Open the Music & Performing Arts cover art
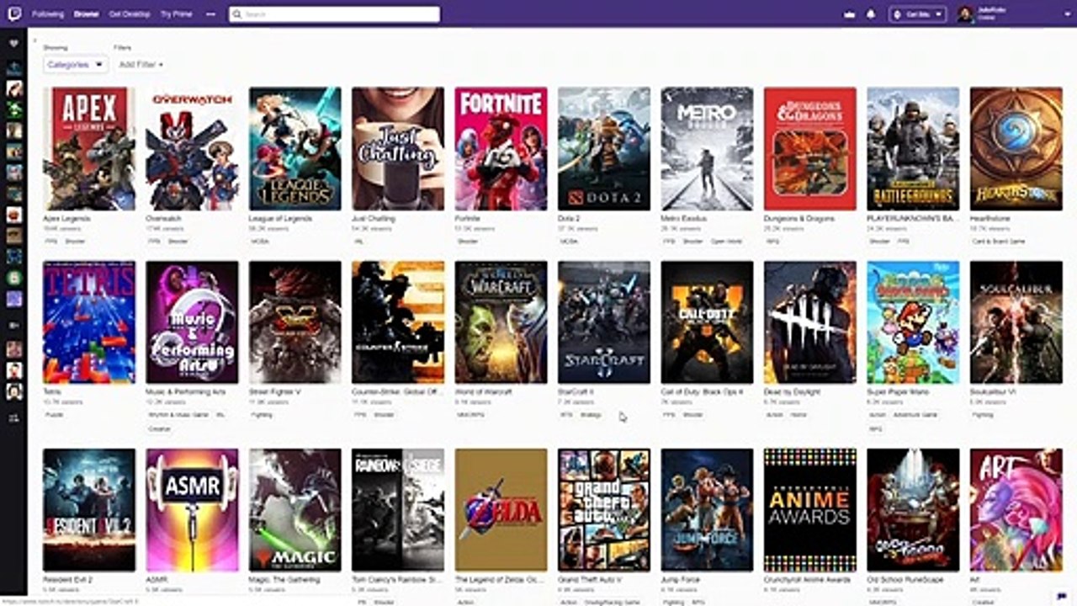1077x606 pixels. pos(192,322)
